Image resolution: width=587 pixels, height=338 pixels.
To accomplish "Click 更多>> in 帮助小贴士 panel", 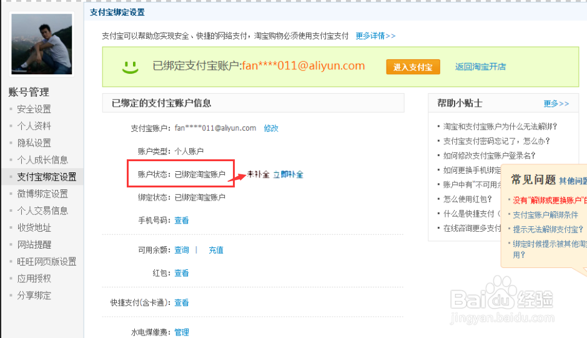I will pyautogui.click(x=556, y=104).
